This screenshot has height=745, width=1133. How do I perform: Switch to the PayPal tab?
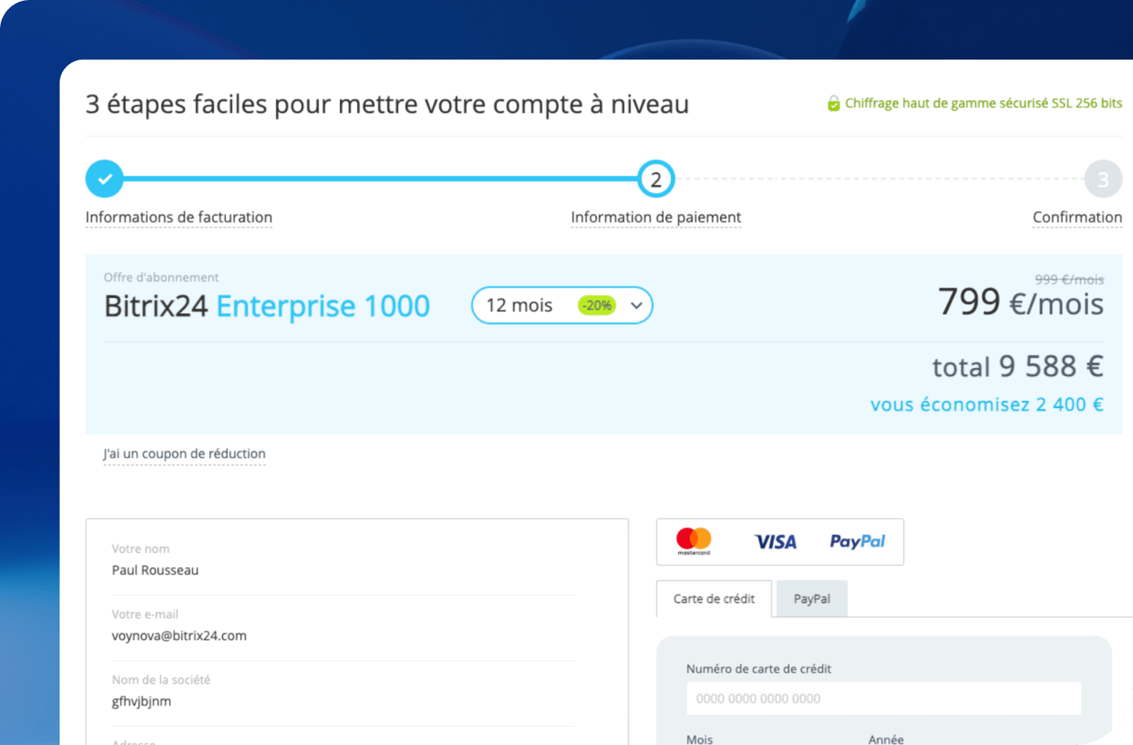[812, 599]
